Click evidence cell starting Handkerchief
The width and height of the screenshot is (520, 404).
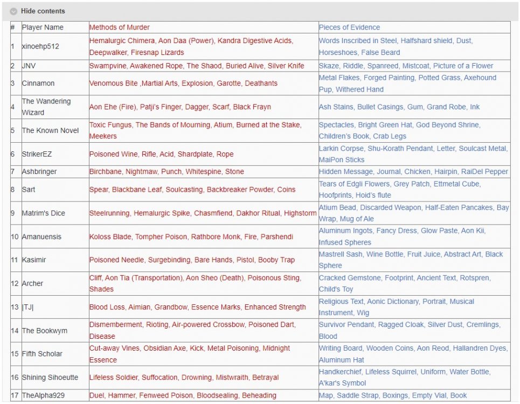point(414,377)
